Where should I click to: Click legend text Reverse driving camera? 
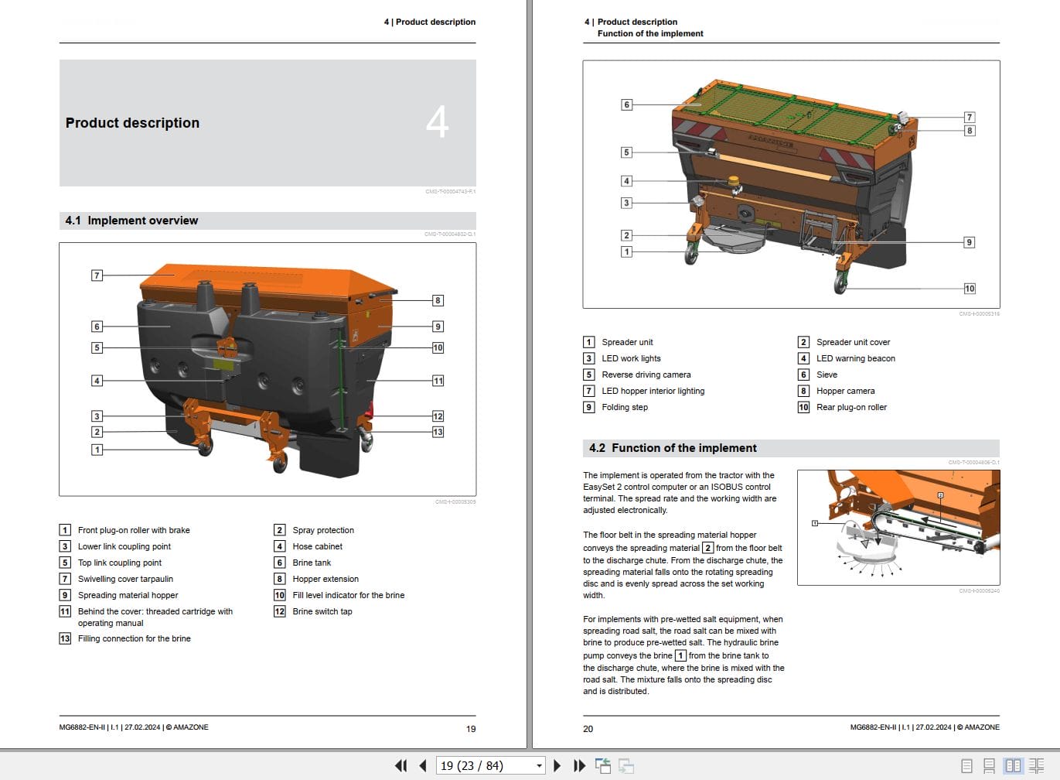point(646,375)
